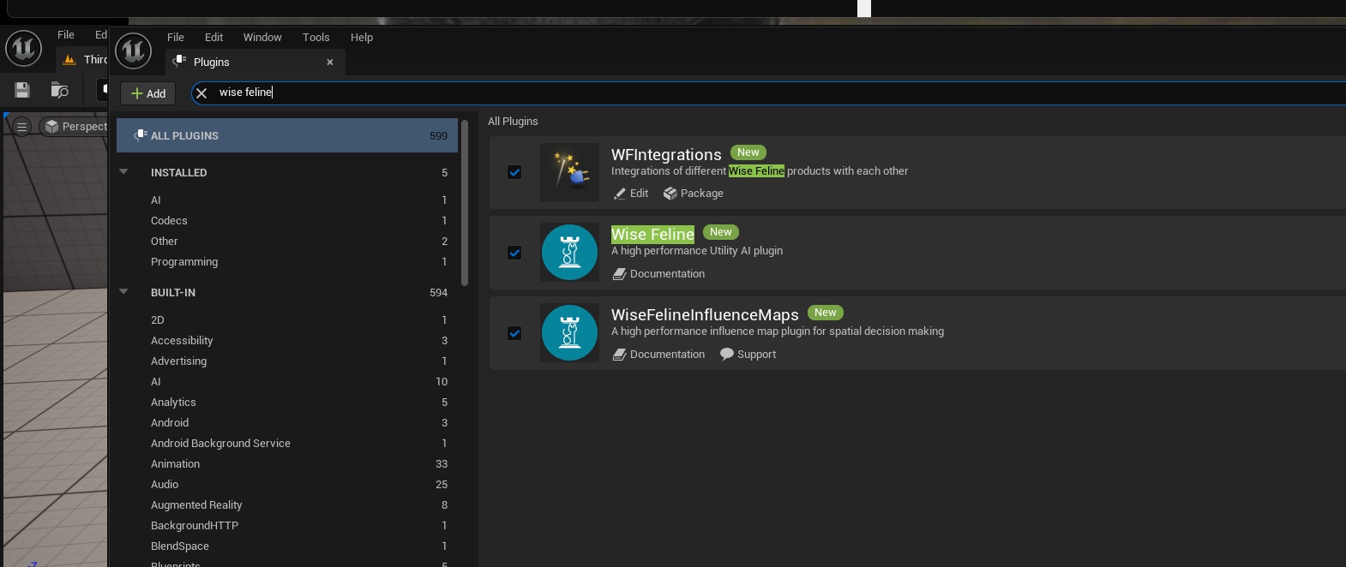Collapse the INSTALLED category arrow
Image resolution: width=1346 pixels, height=567 pixels.
click(x=123, y=172)
